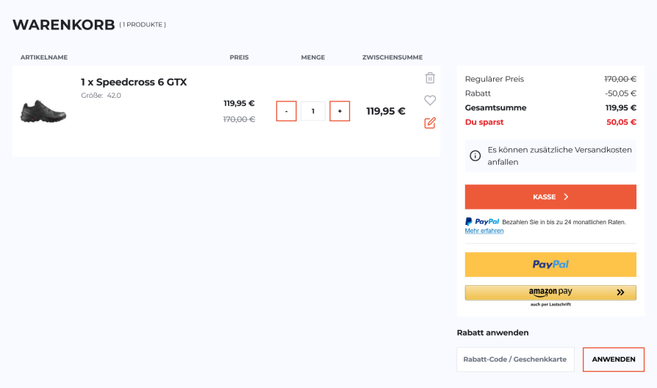Click the Rabatt-Code / Geschenkkarte input field

coord(515,359)
